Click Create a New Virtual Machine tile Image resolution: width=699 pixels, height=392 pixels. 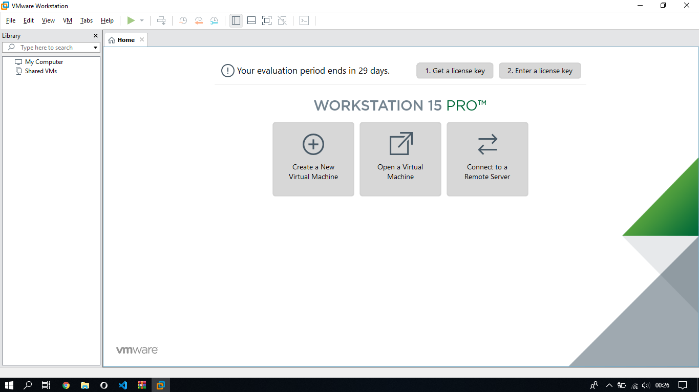click(x=313, y=159)
